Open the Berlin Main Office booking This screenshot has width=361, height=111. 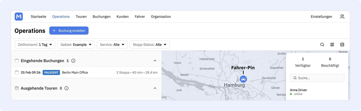[x=75, y=73]
